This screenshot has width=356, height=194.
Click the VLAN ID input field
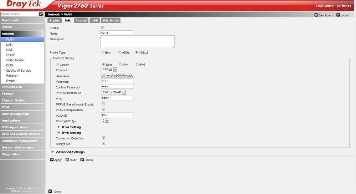click(117, 115)
